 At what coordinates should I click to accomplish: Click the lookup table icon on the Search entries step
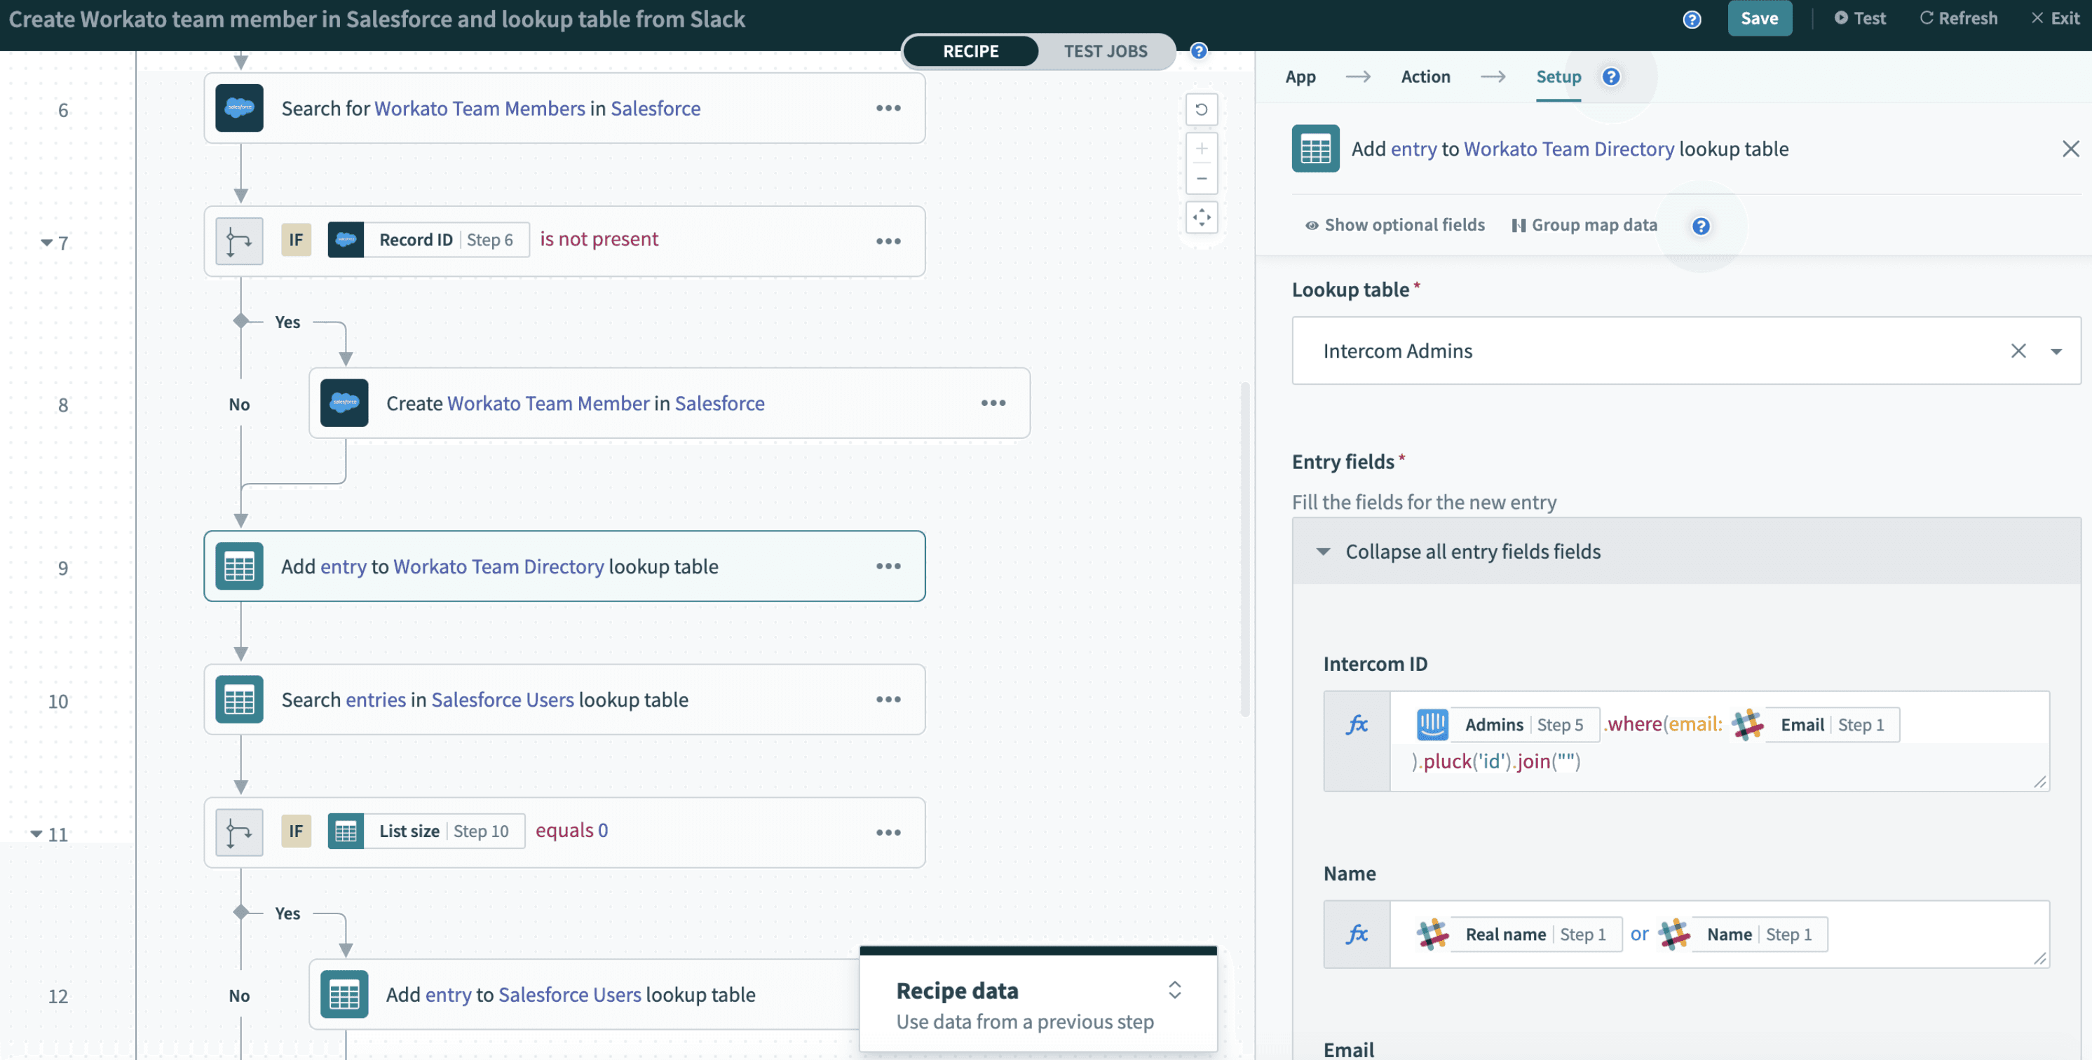[239, 700]
